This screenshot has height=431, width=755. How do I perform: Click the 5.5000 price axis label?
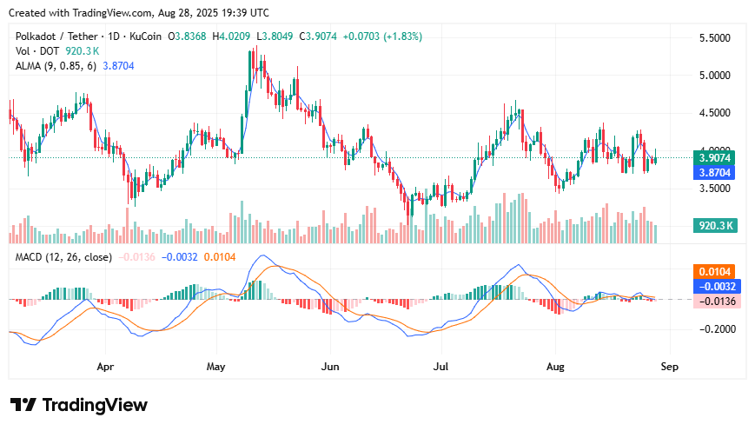coord(714,38)
